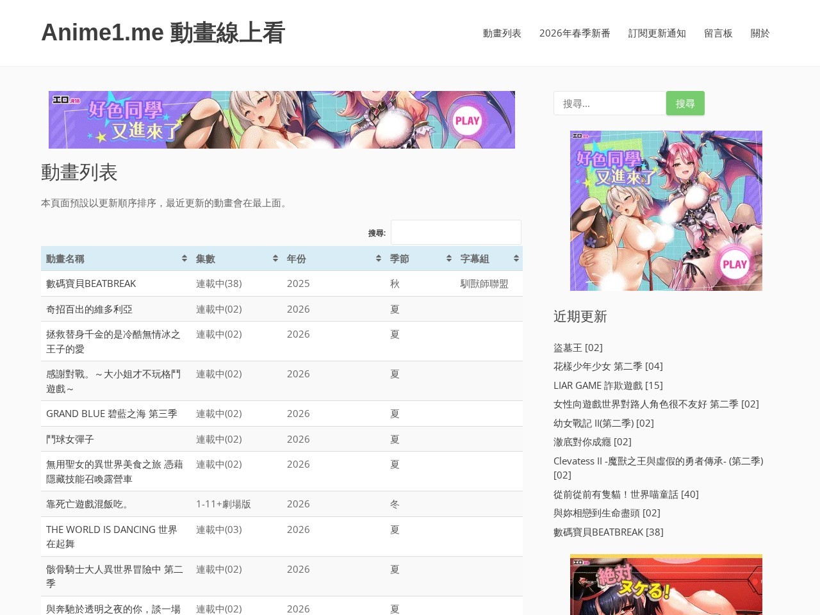Viewport: 820px width, 615px height.
Task: Click 冬 season cell in the table
Action: click(x=395, y=504)
